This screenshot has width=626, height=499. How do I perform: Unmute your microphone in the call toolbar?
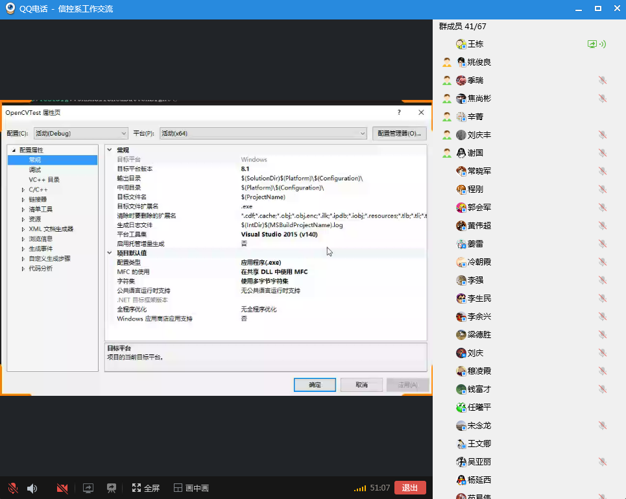13,488
